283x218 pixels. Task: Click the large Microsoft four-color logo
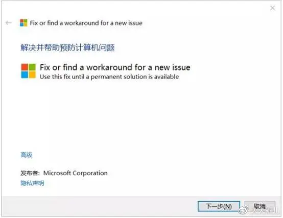tap(28, 71)
